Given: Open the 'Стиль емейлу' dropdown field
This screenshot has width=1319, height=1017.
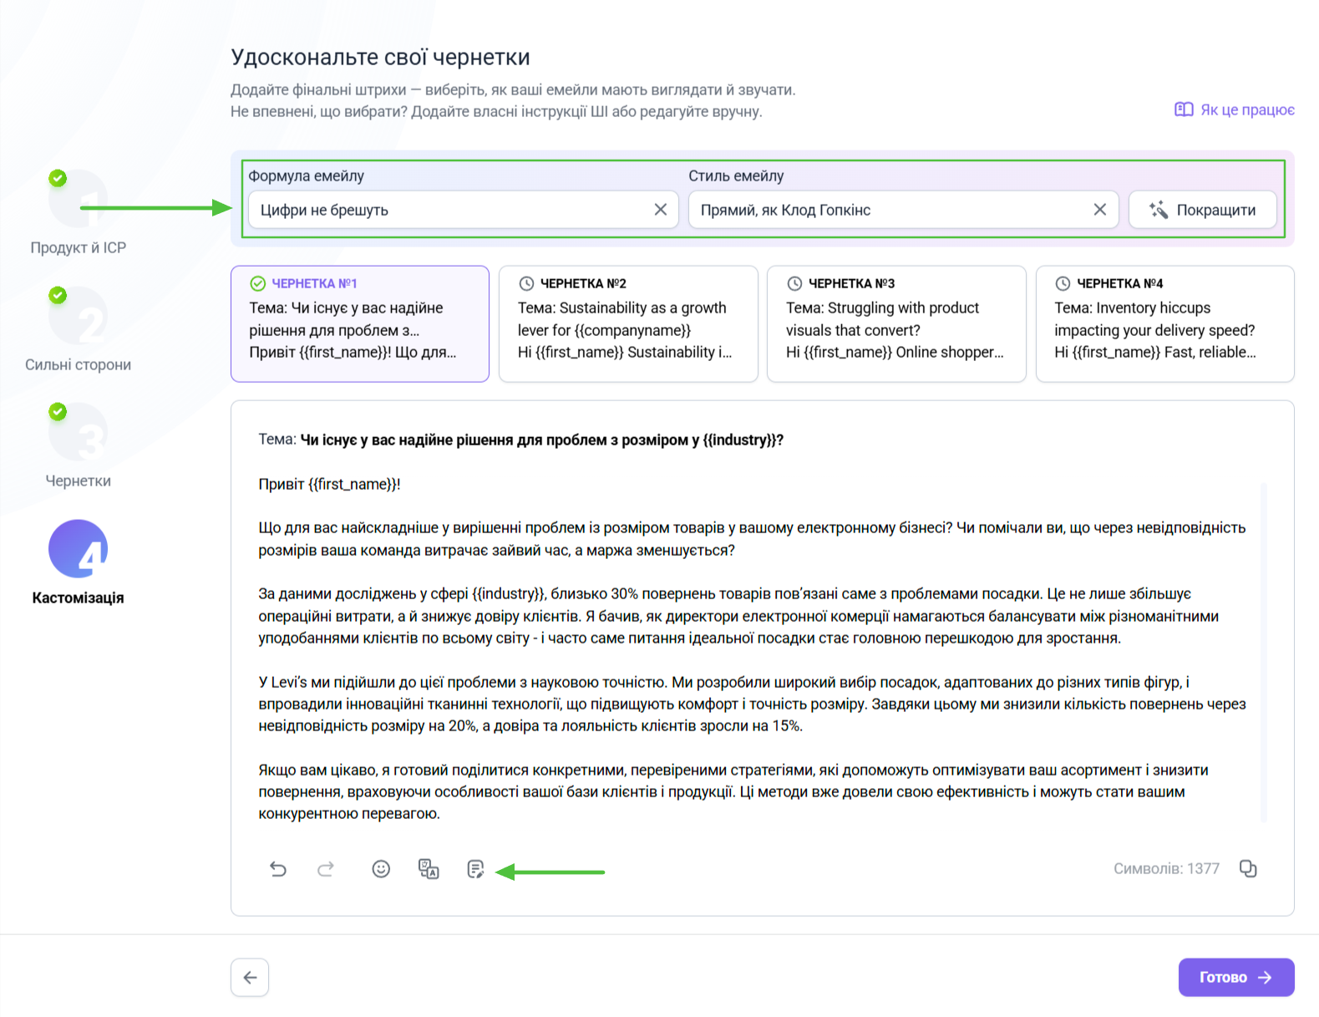Looking at the screenshot, I should click(903, 210).
